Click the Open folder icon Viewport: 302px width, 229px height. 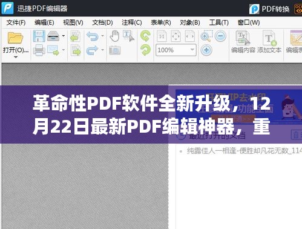[x=15, y=38]
